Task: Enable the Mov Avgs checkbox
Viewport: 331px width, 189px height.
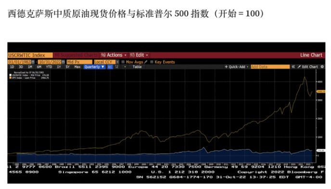Action: (x=123, y=62)
